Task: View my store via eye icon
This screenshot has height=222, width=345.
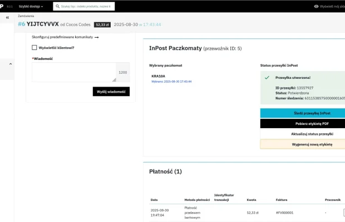Action: 316,6
